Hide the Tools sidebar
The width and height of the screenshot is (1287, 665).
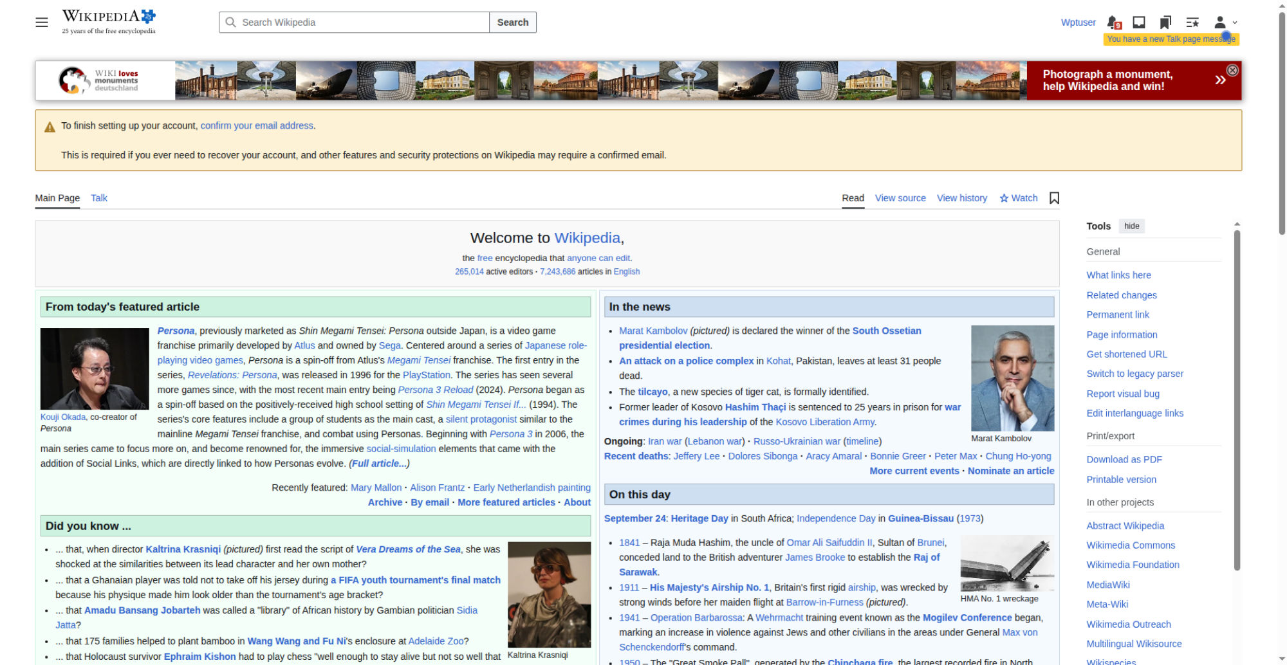pyautogui.click(x=1132, y=226)
